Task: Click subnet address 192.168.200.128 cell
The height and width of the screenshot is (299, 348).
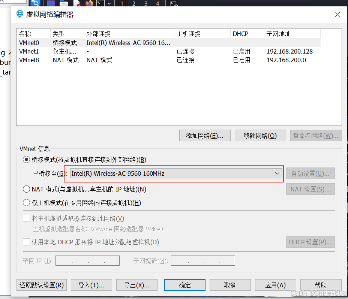Action: 289,51
